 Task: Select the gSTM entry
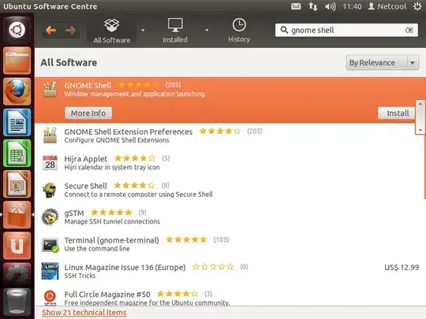coord(230,217)
